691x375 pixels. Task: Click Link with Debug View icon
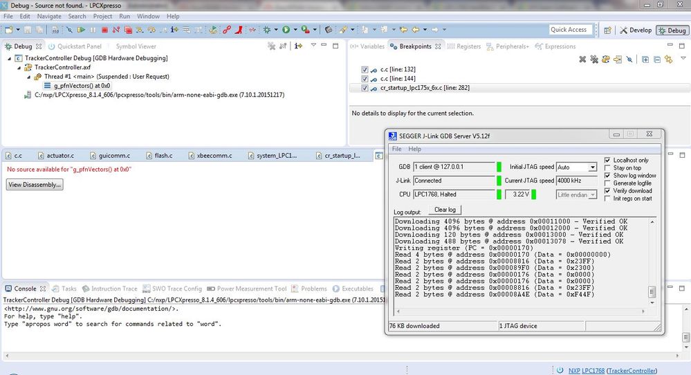pos(669,59)
